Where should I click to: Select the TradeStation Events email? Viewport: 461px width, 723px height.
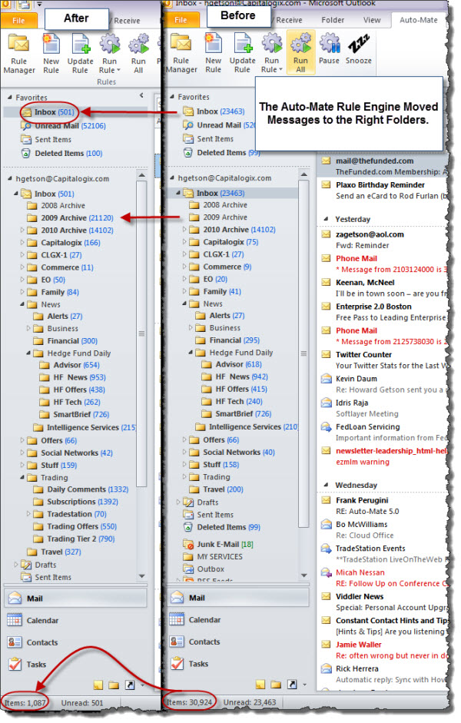pyautogui.click(x=370, y=548)
